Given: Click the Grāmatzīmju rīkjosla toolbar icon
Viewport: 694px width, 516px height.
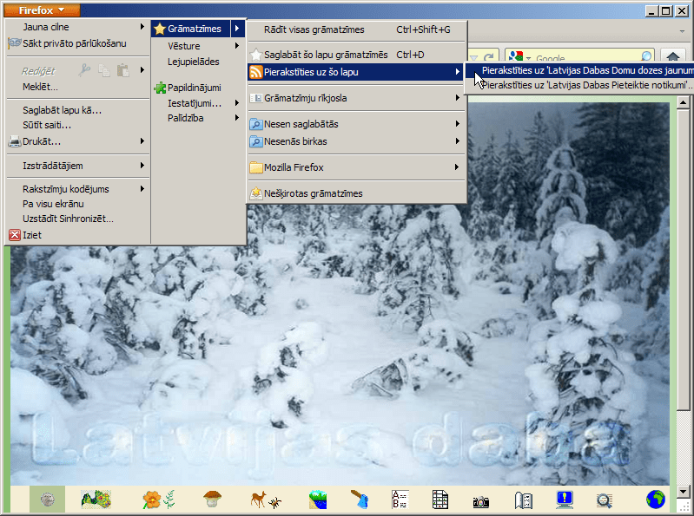Looking at the screenshot, I should (256, 98).
